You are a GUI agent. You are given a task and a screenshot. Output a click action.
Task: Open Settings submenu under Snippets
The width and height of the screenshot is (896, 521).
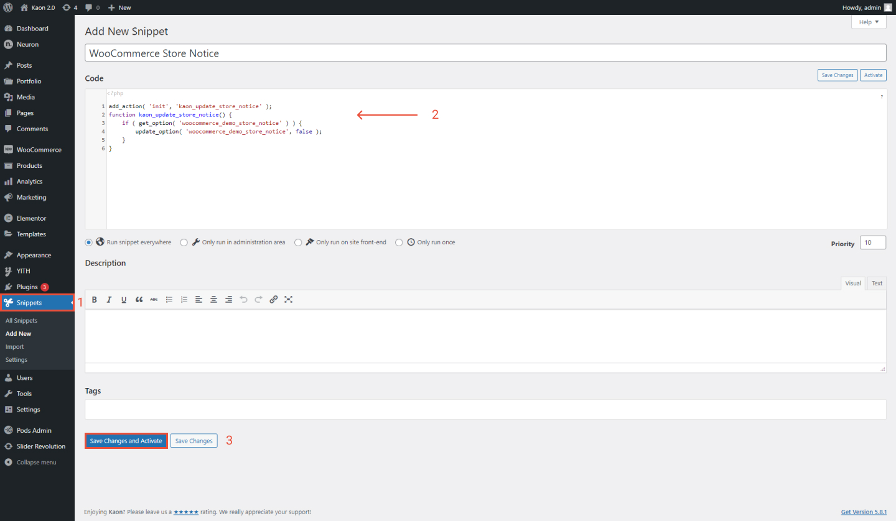[17, 360]
